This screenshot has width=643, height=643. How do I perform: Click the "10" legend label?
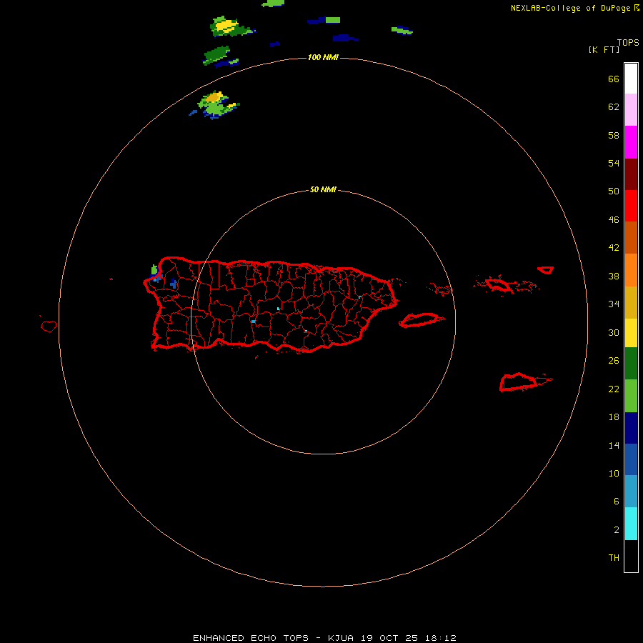(x=614, y=474)
